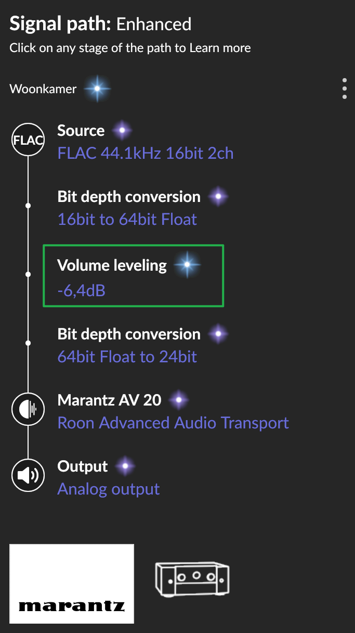The height and width of the screenshot is (633, 355).
Task: Click 64bit Float to 24bit conversion
Action: tap(127, 357)
